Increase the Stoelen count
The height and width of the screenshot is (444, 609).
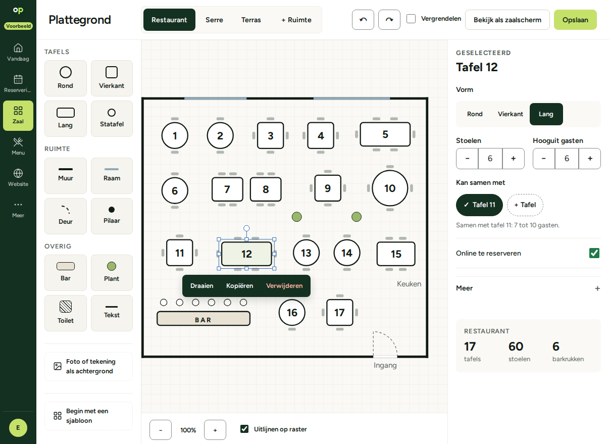pos(514,159)
